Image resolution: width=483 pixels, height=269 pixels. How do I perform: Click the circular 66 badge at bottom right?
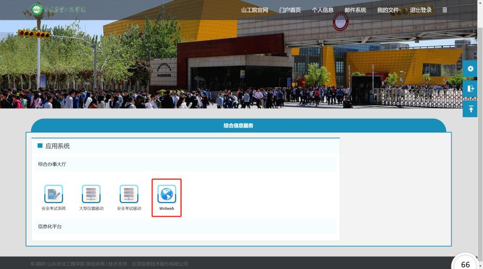[465, 264]
